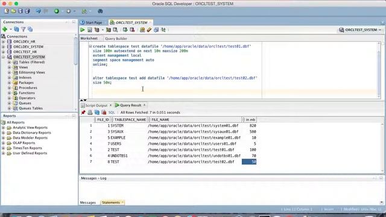Save the worksheet with the disk icon
This screenshot has width=386, height=217.
(20, 11)
